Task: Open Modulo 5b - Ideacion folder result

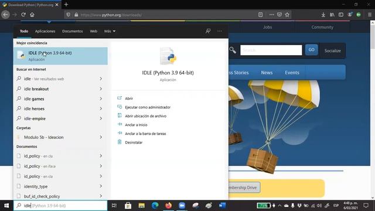Action: click(44, 137)
